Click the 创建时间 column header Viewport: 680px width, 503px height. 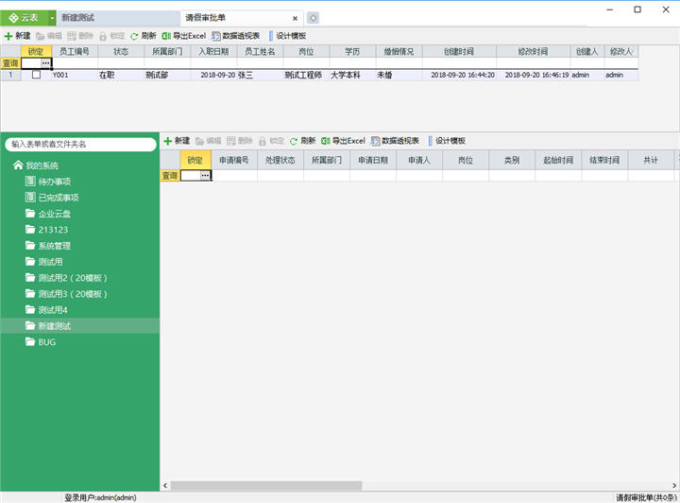(459, 51)
